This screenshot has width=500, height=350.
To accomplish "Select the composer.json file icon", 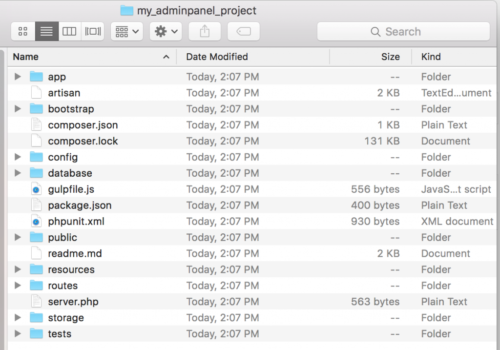I will click(x=36, y=124).
